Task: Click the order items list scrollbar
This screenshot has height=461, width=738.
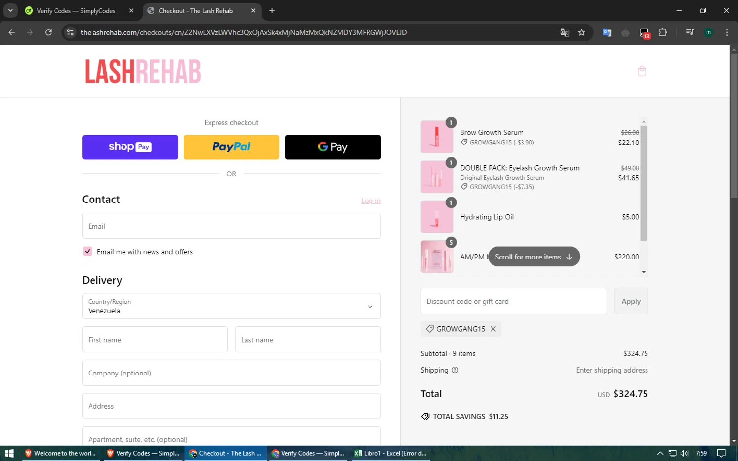Action: coord(644,183)
